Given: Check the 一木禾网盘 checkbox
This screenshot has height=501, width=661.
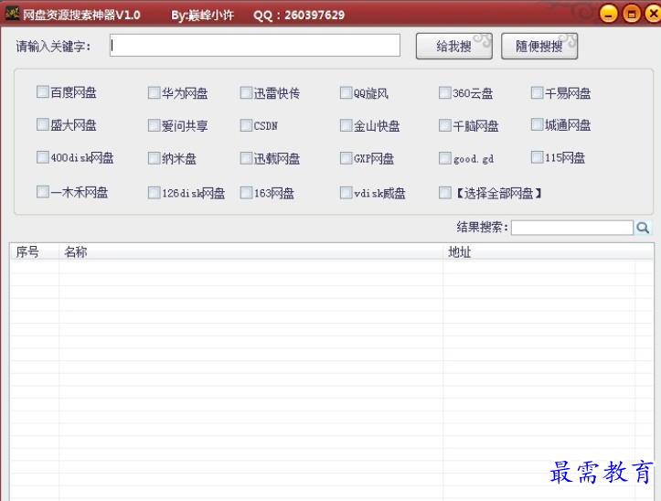Looking at the screenshot, I should tap(43, 192).
